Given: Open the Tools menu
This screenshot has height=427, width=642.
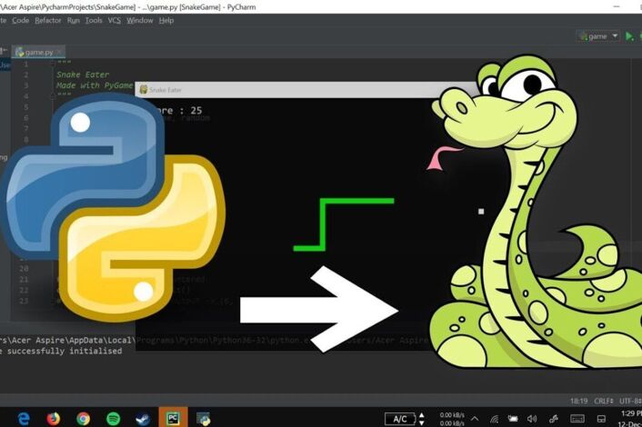Looking at the screenshot, I should click(x=94, y=21).
